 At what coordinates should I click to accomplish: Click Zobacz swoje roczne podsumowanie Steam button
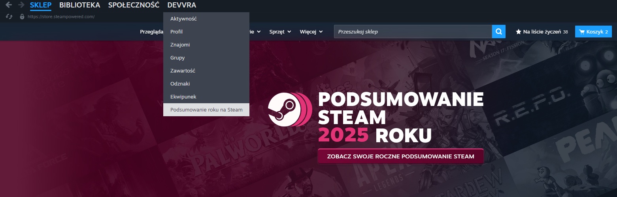pos(400,156)
